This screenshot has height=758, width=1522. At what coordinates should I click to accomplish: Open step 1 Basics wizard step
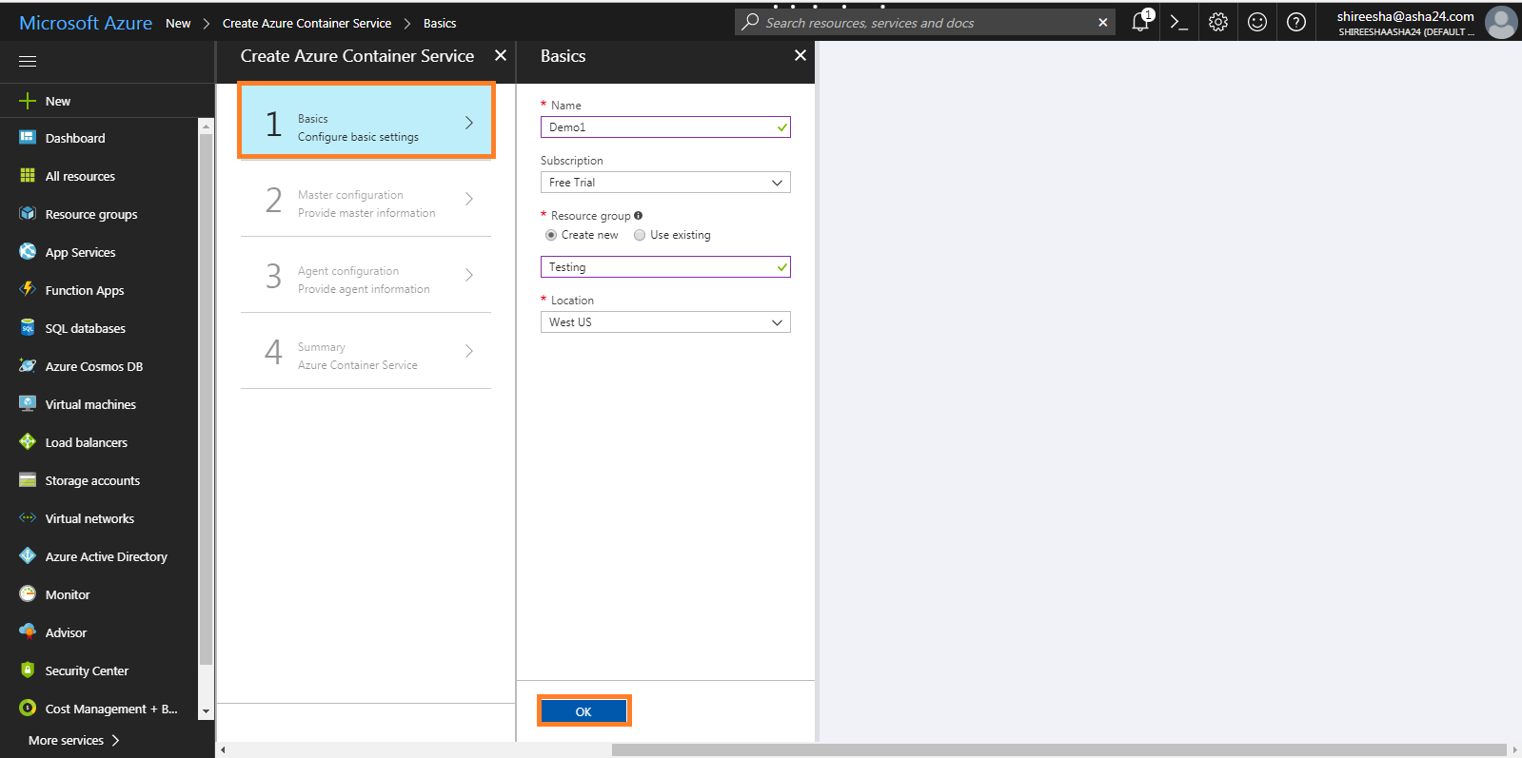pyautogui.click(x=366, y=121)
